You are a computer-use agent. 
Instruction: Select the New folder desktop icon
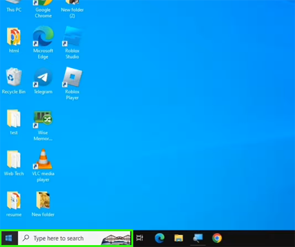click(x=43, y=204)
